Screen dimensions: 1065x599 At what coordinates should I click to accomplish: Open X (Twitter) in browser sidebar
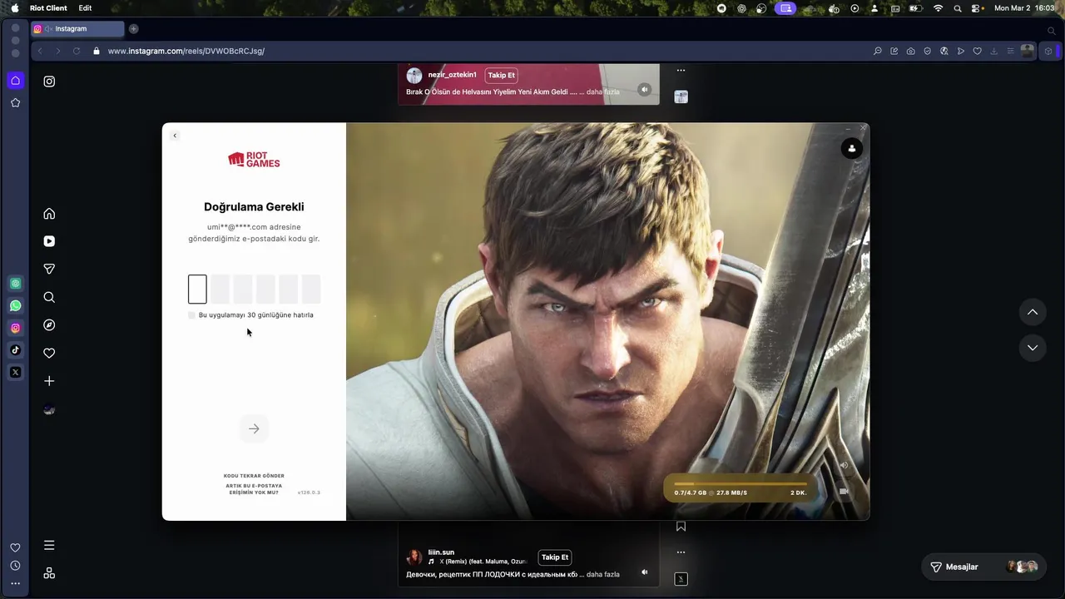point(15,373)
